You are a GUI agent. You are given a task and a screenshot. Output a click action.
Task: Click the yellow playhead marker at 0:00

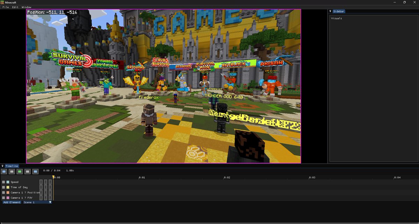click(53, 177)
